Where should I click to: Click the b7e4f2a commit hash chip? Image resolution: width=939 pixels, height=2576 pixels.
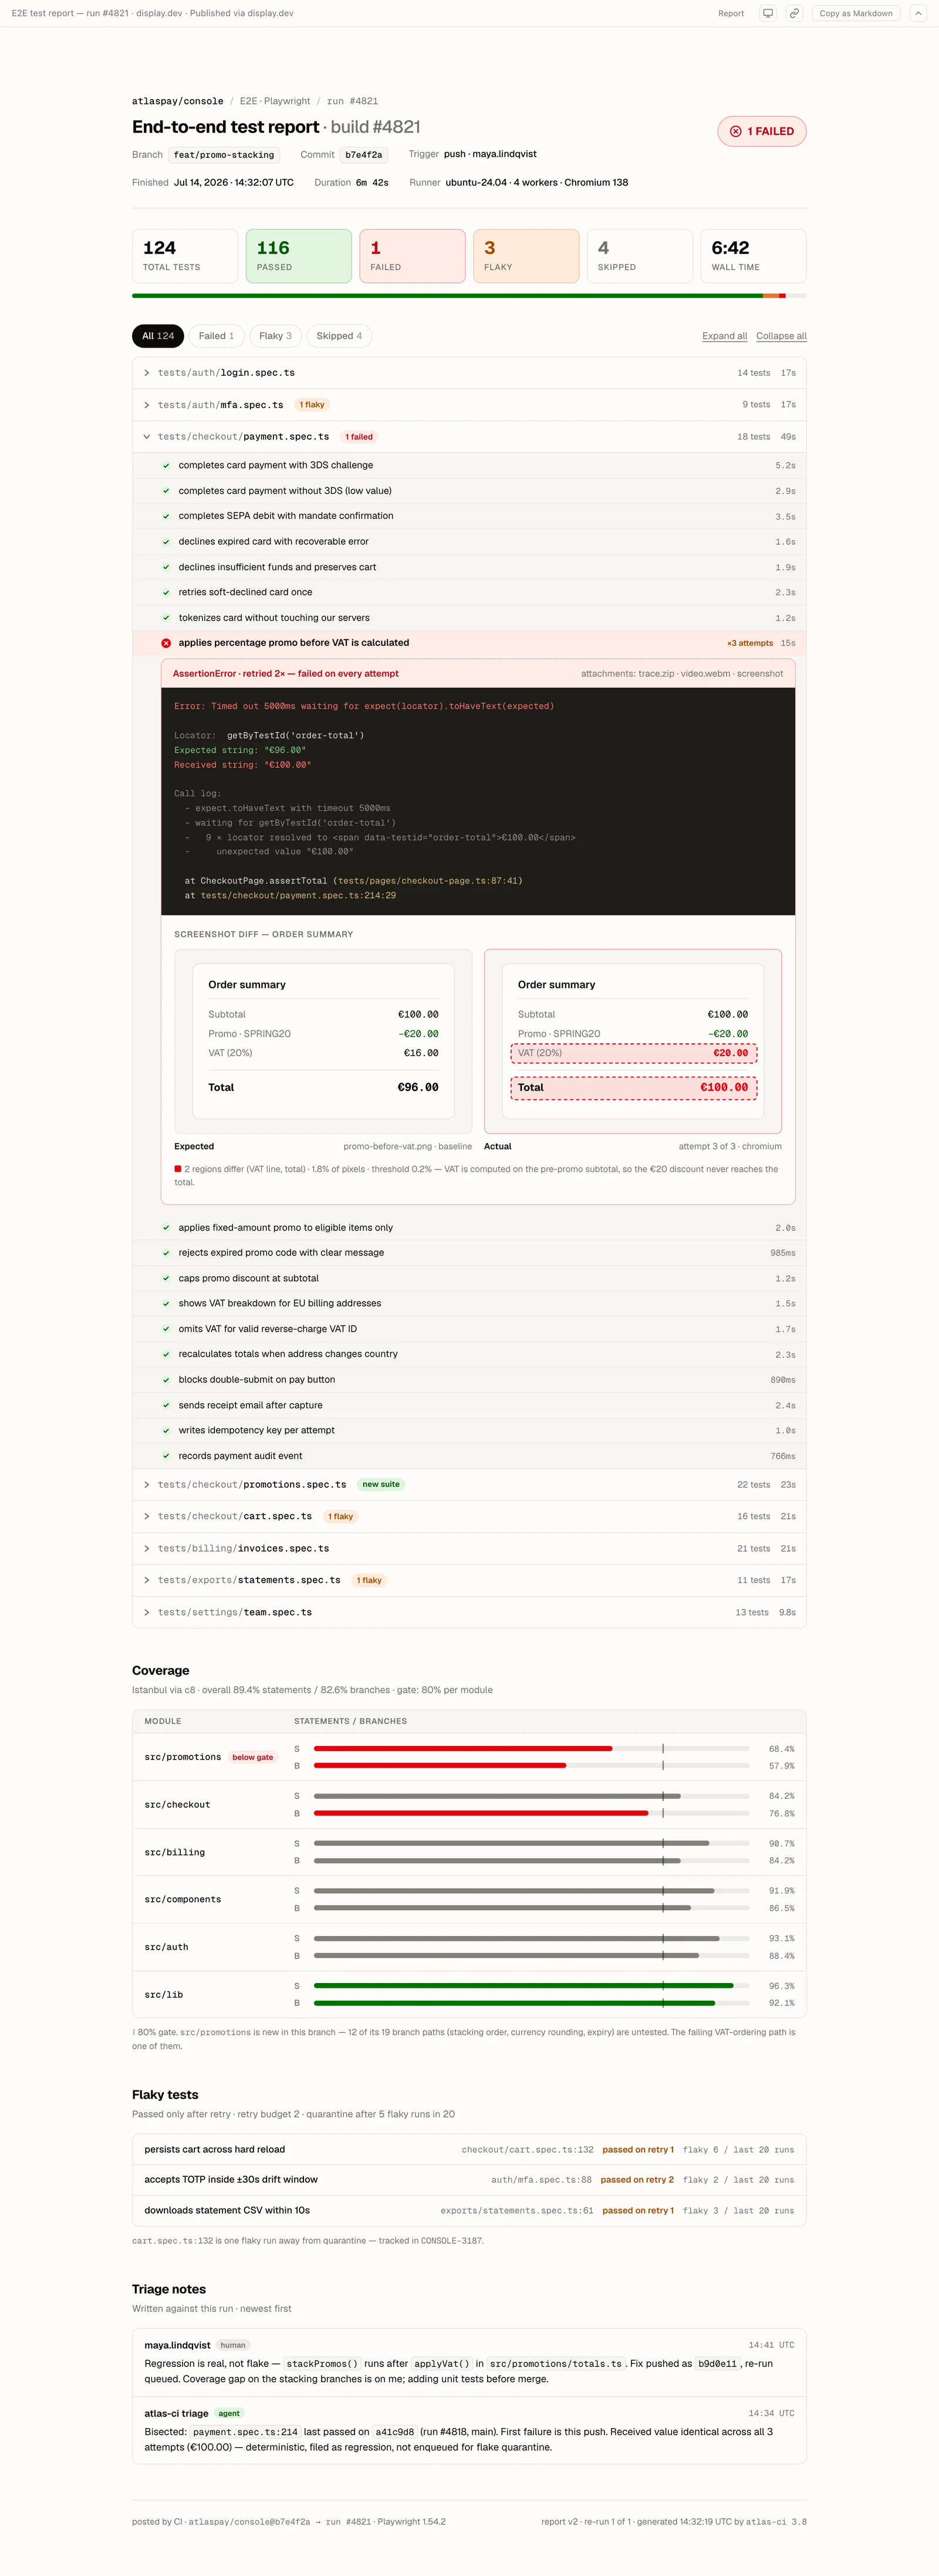364,155
